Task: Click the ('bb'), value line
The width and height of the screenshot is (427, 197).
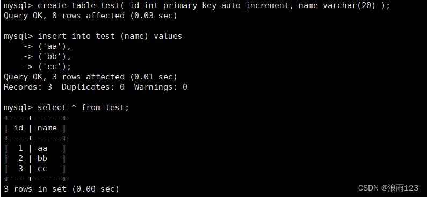Action: click(47, 56)
